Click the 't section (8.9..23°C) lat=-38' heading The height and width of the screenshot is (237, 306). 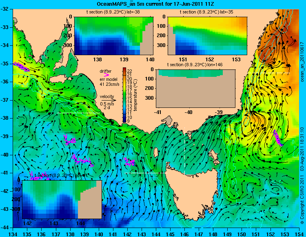pyautogui.click(x=113, y=12)
